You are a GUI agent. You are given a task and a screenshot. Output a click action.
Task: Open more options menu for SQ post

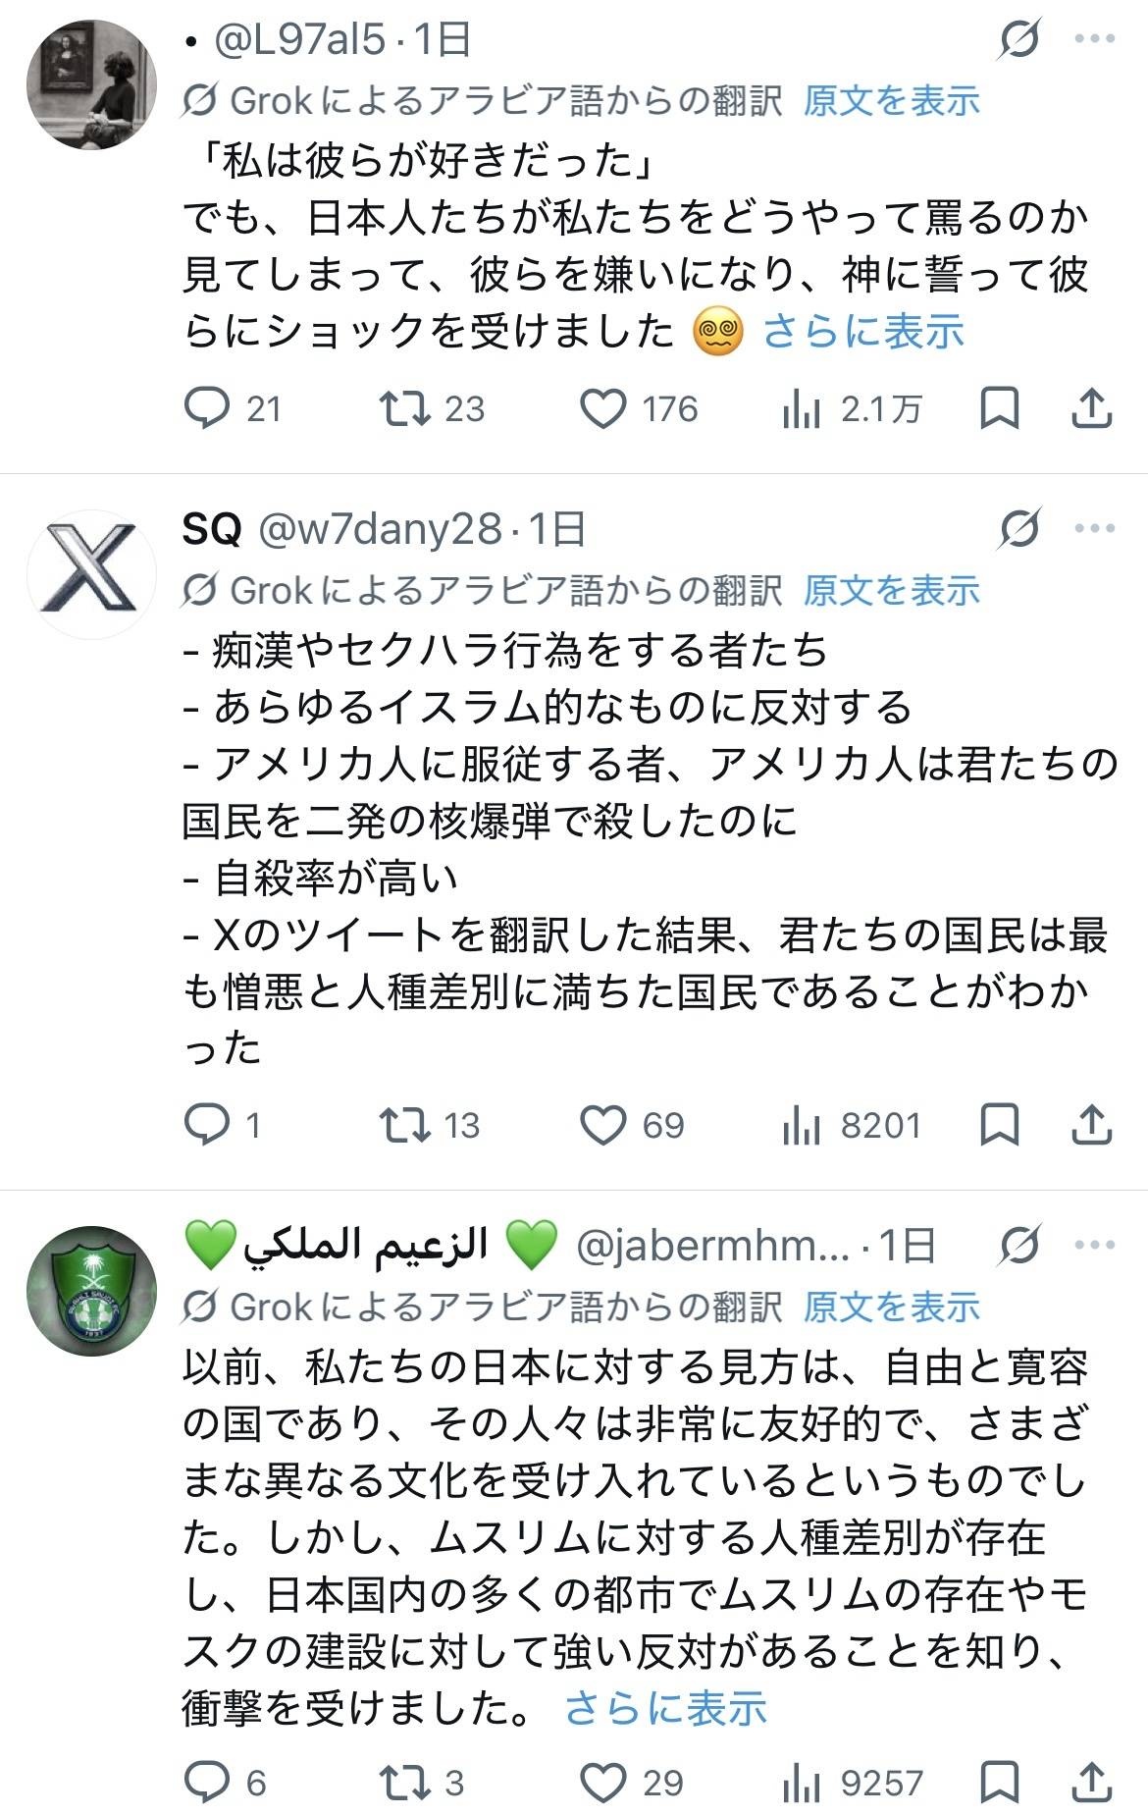pyautogui.click(x=1095, y=530)
